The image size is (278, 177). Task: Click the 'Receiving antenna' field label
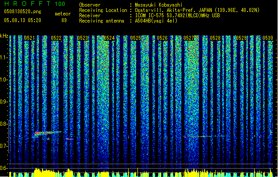102,21
